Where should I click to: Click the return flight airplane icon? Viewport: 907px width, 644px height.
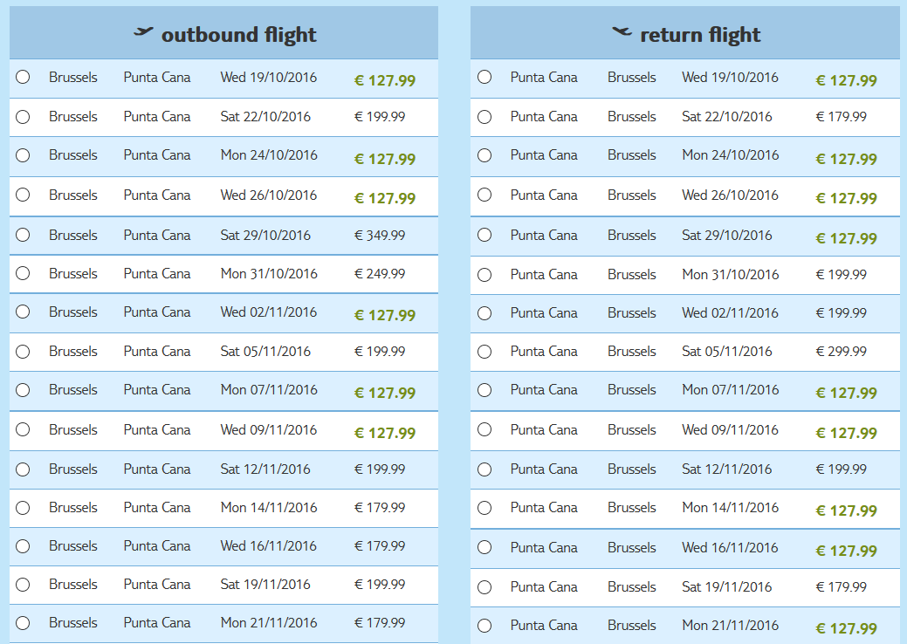point(622,31)
